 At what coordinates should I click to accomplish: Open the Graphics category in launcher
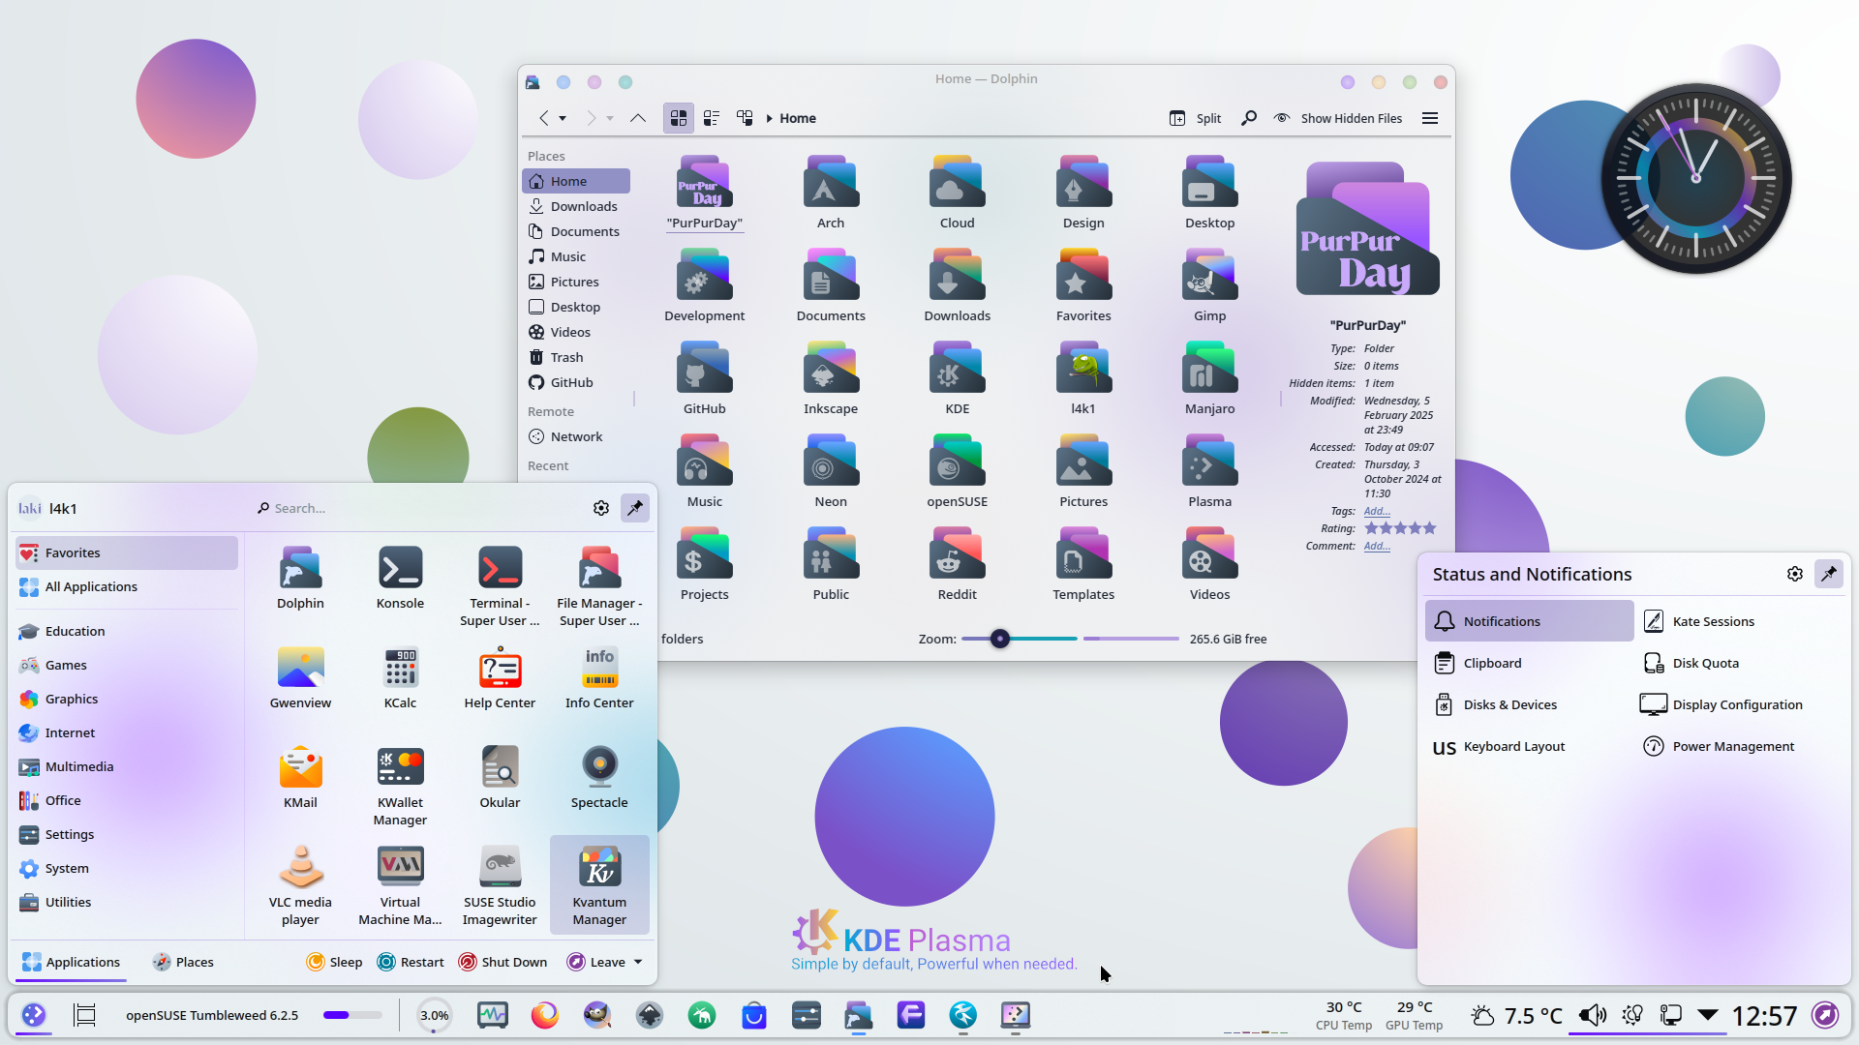(127, 699)
